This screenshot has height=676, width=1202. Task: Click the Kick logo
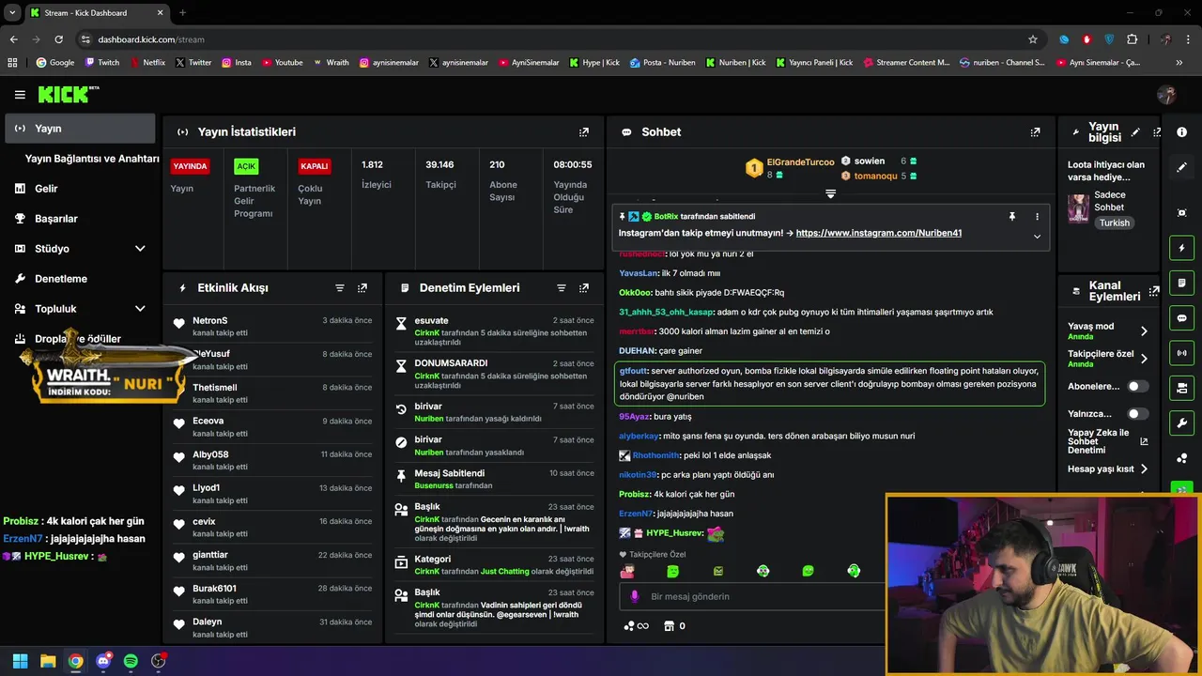click(68, 94)
